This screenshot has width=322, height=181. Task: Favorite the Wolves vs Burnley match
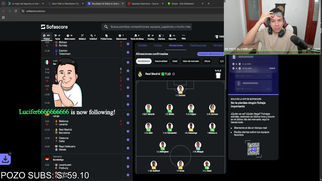point(128,44)
